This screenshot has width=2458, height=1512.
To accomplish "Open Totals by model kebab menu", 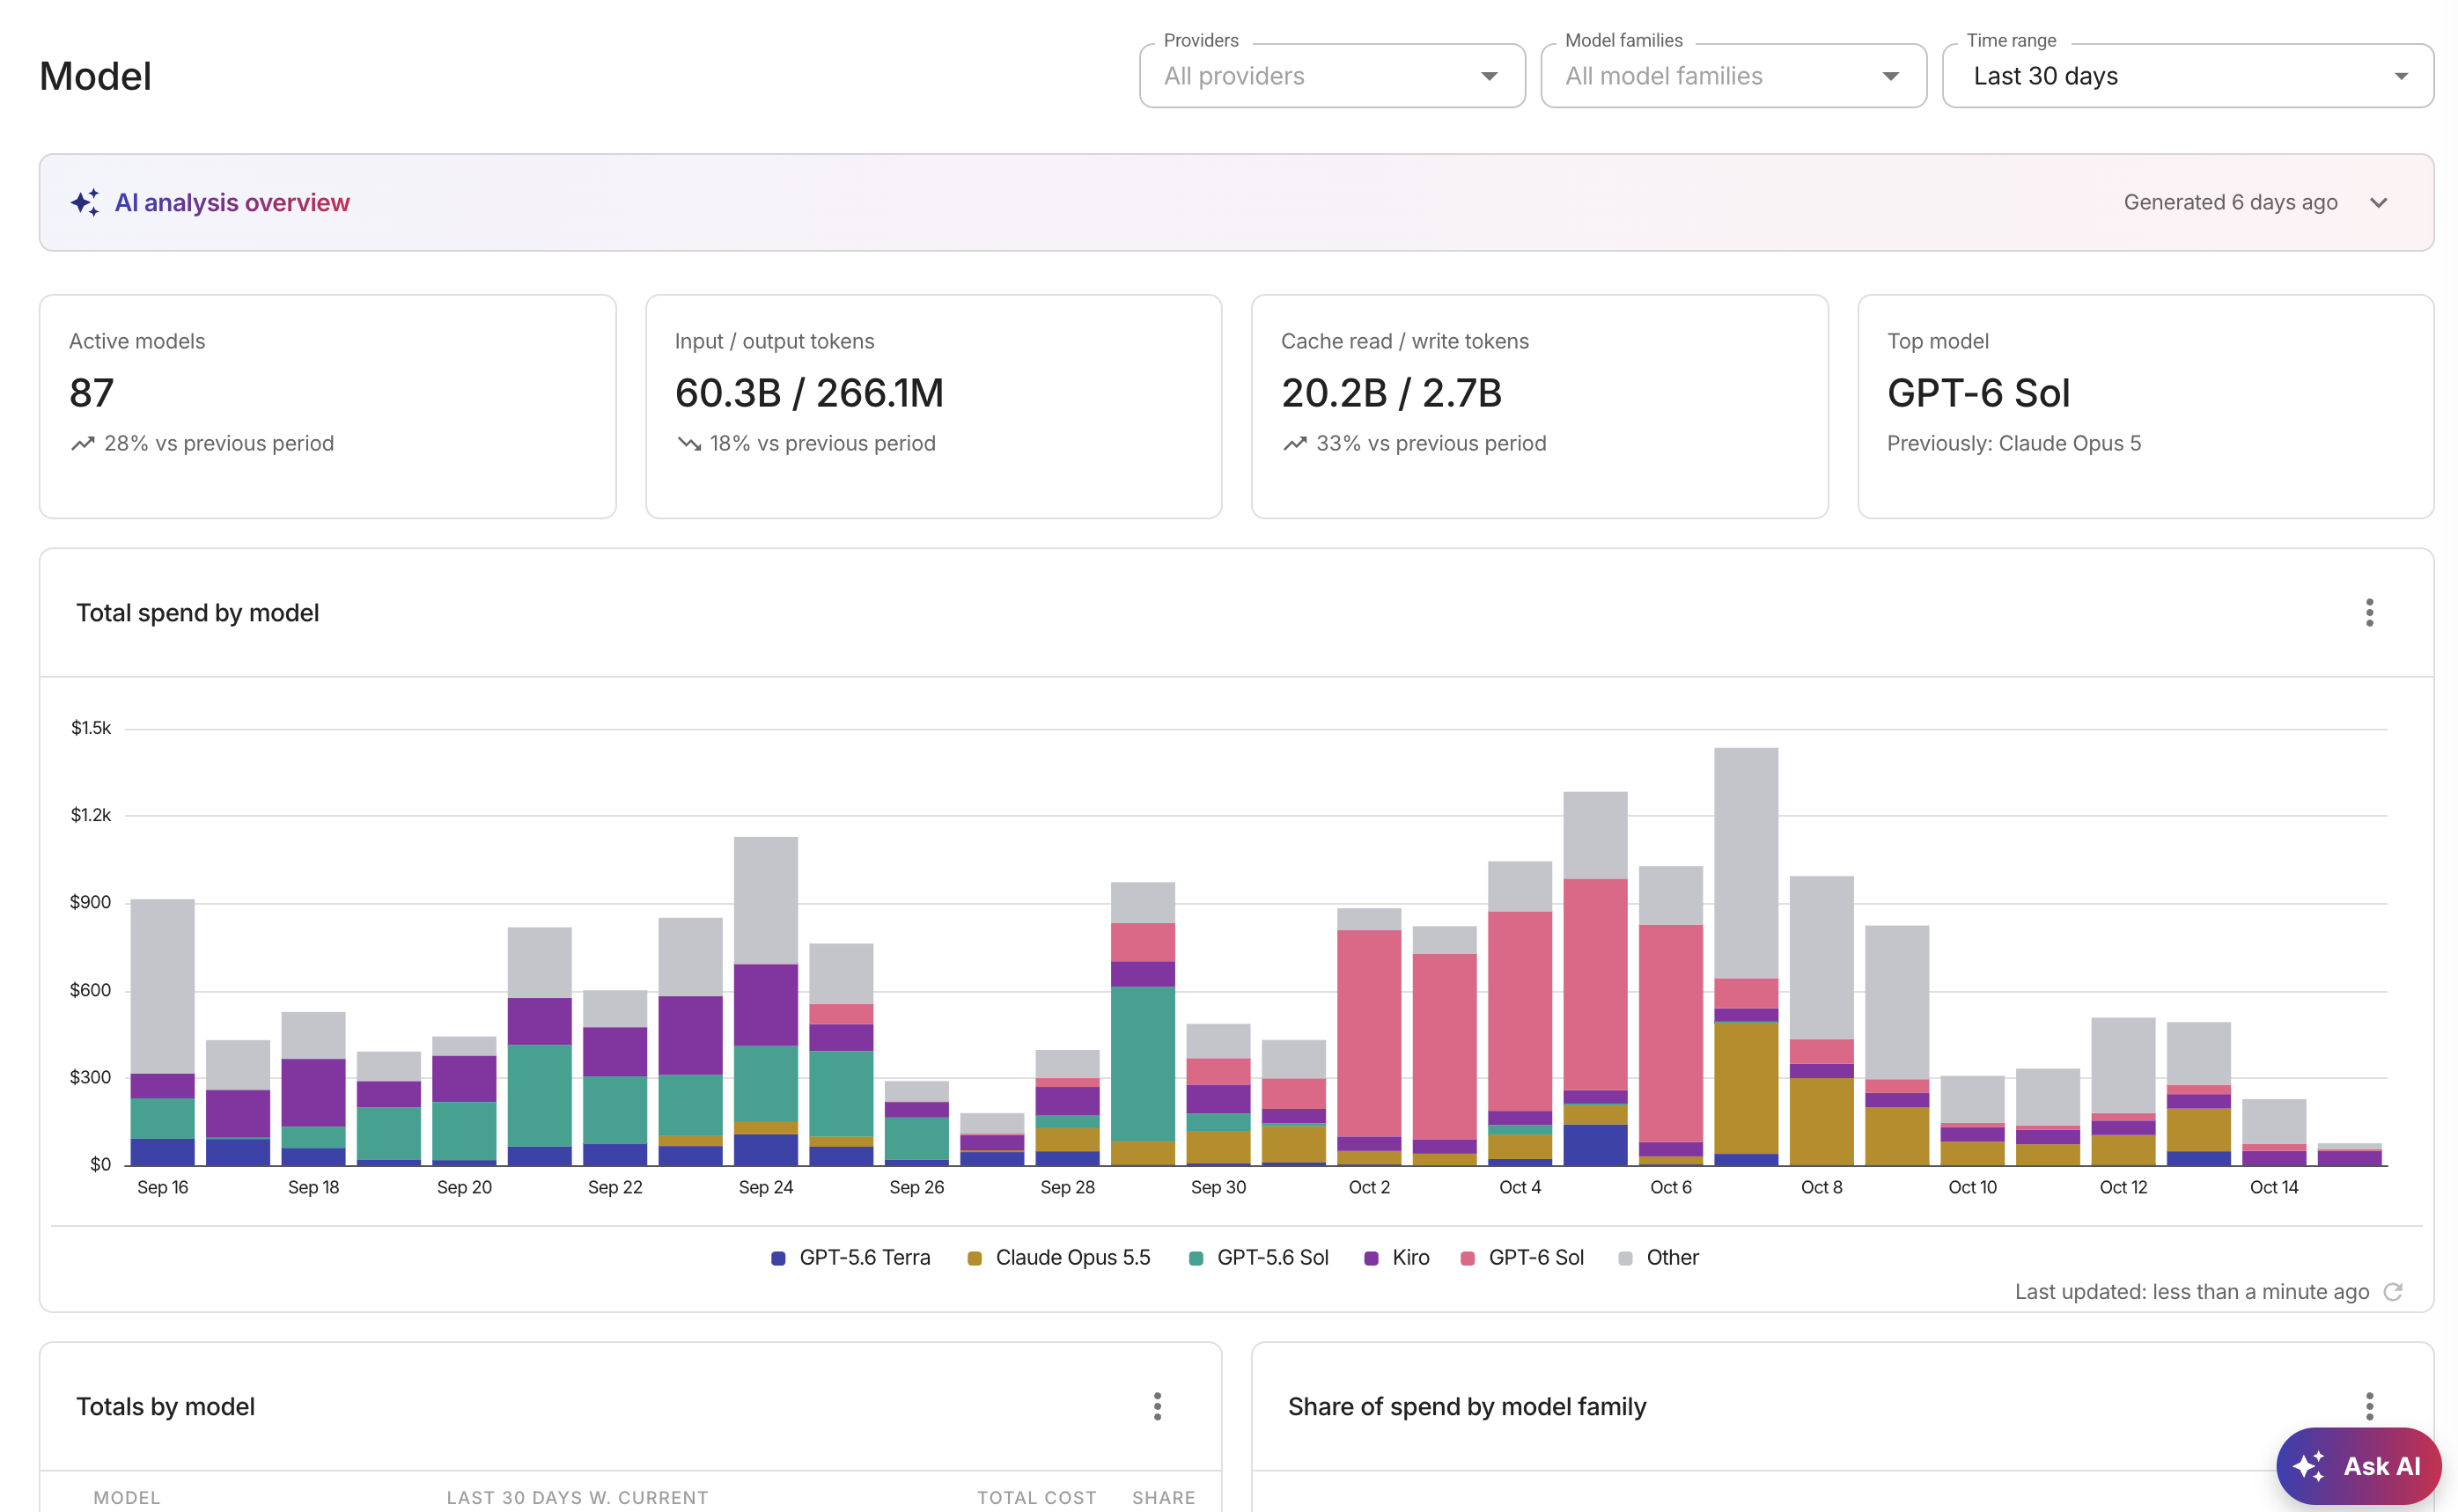I will click(x=1157, y=1406).
